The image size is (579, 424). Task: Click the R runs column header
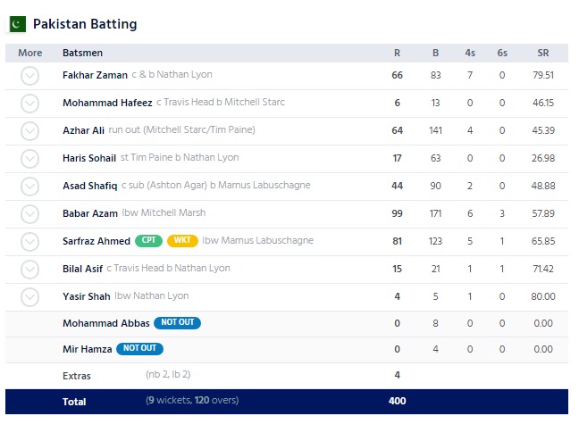point(397,53)
